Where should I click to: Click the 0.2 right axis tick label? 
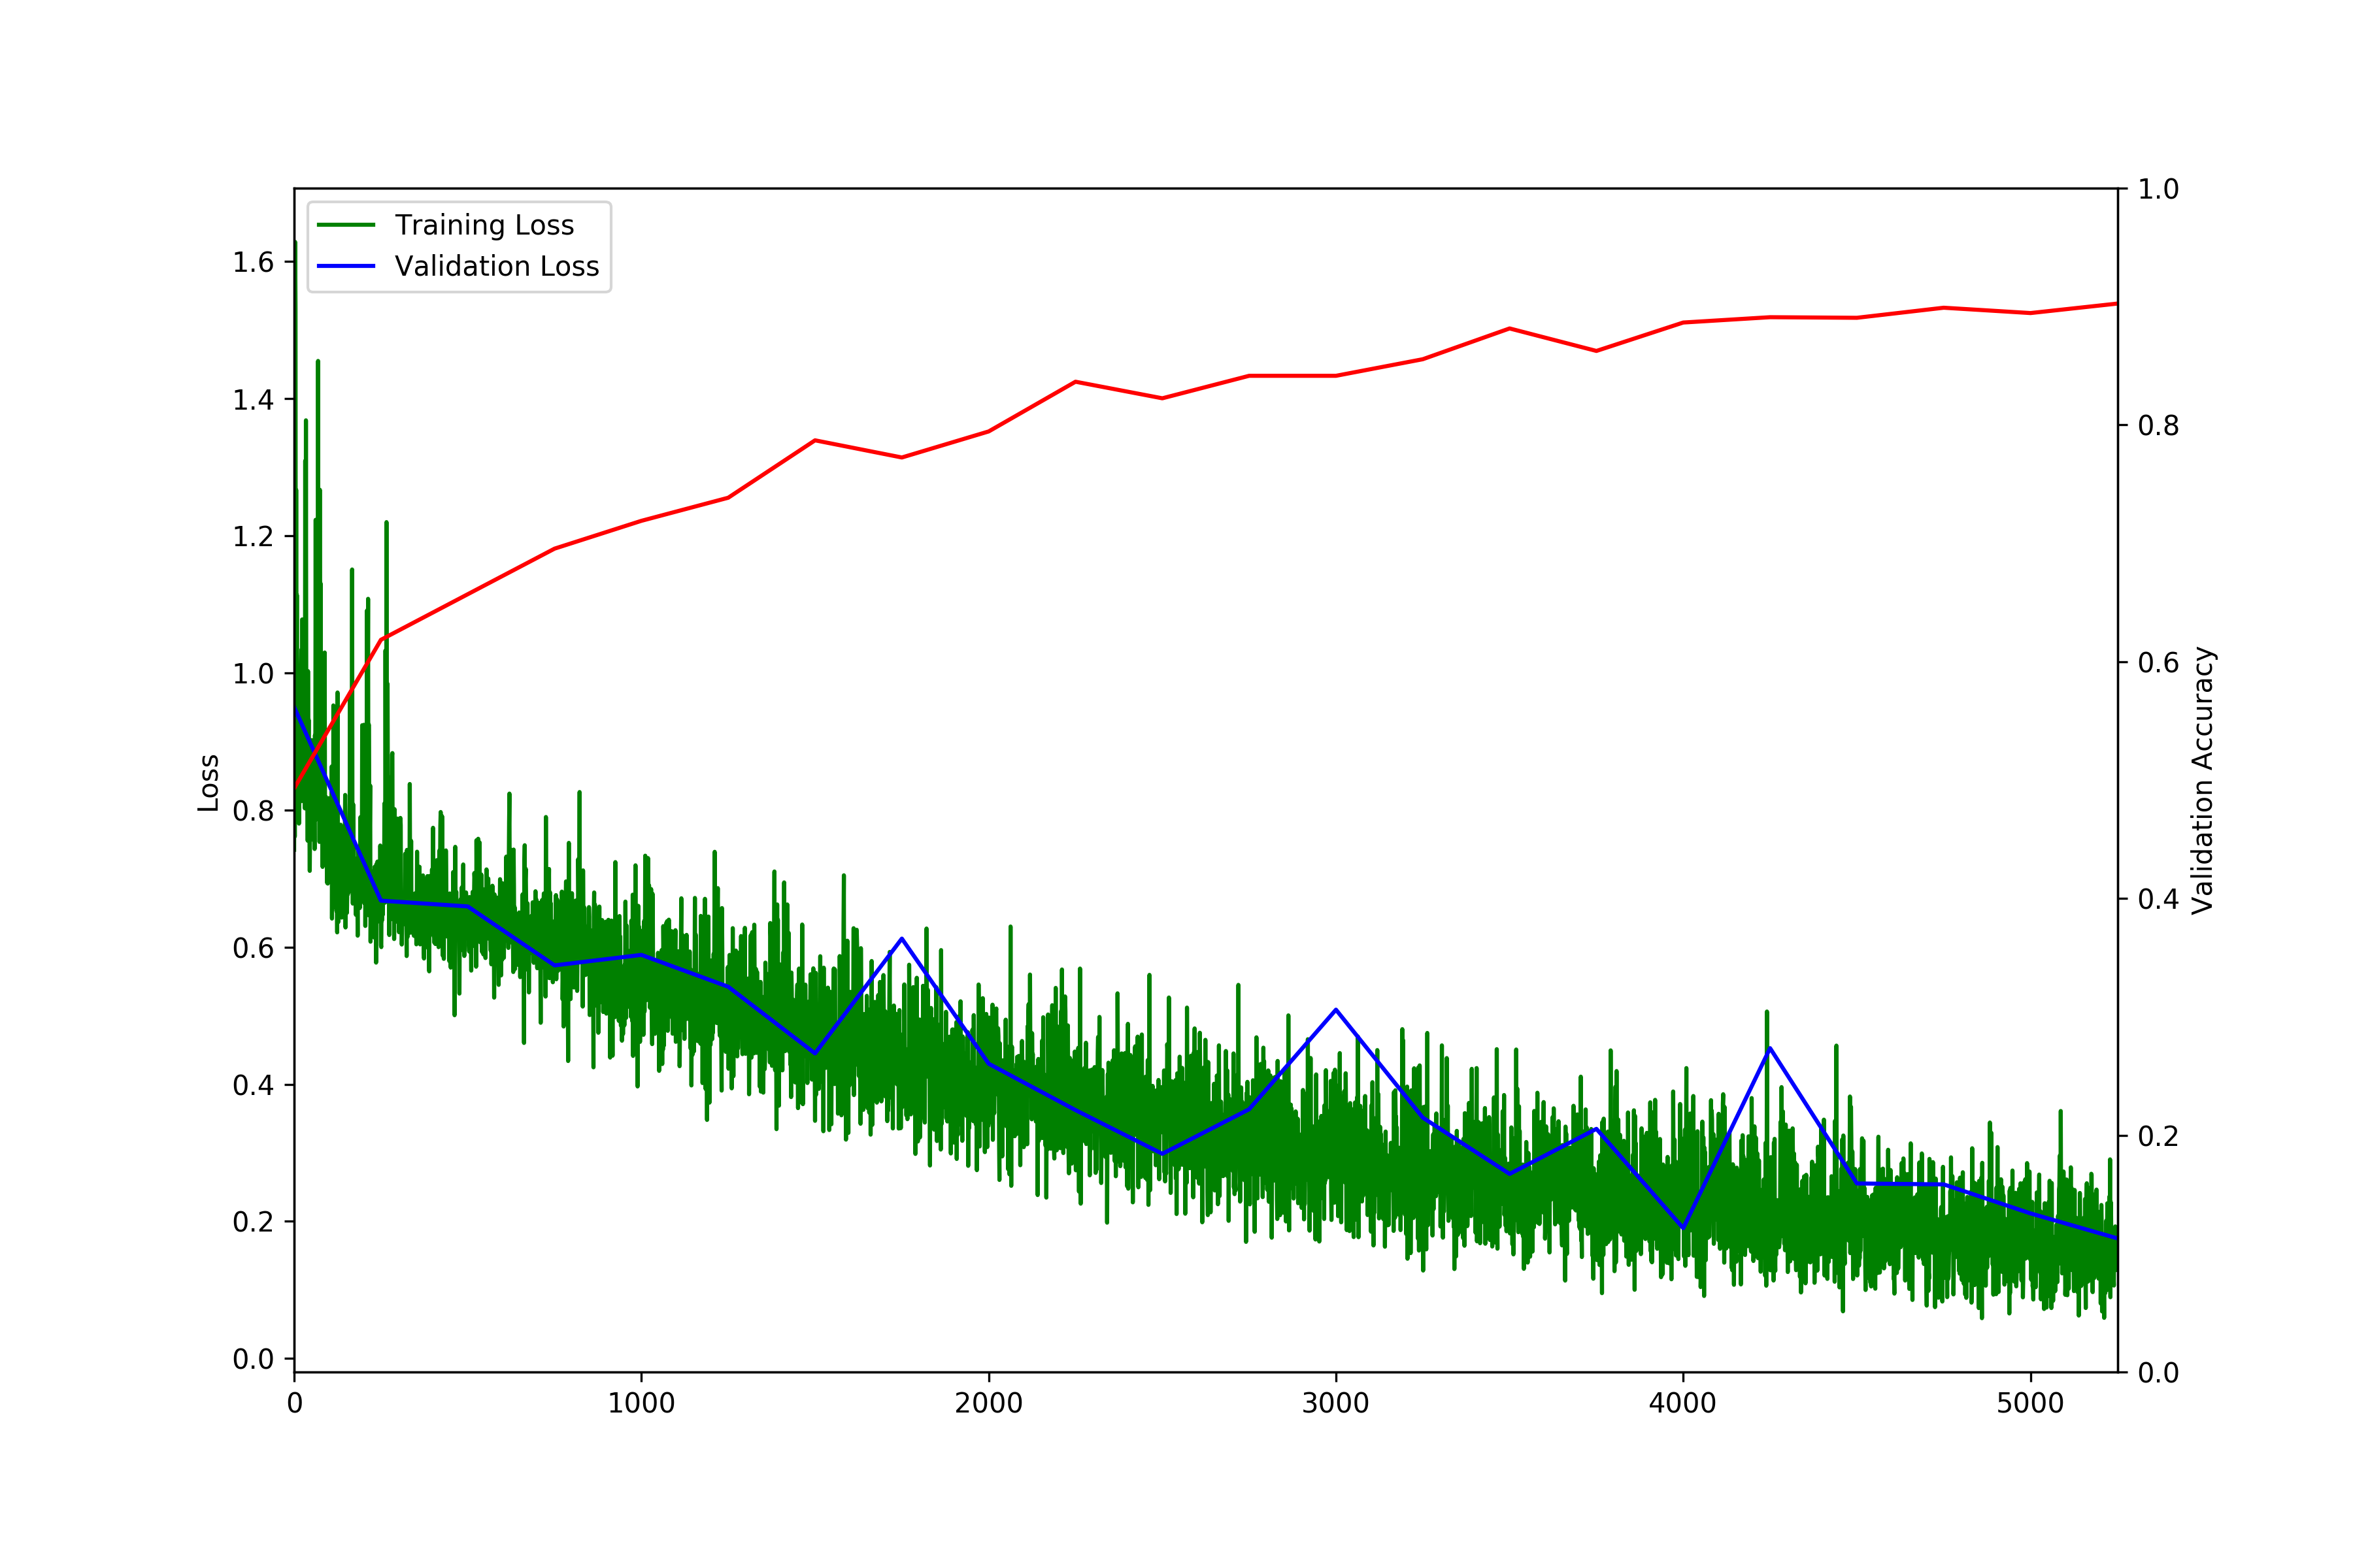click(2158, 1136)
